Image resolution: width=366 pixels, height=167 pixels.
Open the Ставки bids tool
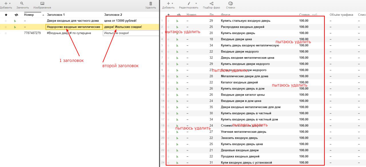click(x=230, y=3)
